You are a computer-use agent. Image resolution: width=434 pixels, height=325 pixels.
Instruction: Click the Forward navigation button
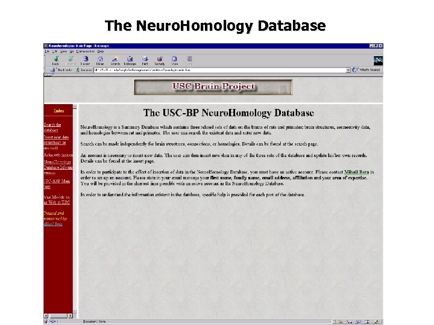tap(71, 61)
